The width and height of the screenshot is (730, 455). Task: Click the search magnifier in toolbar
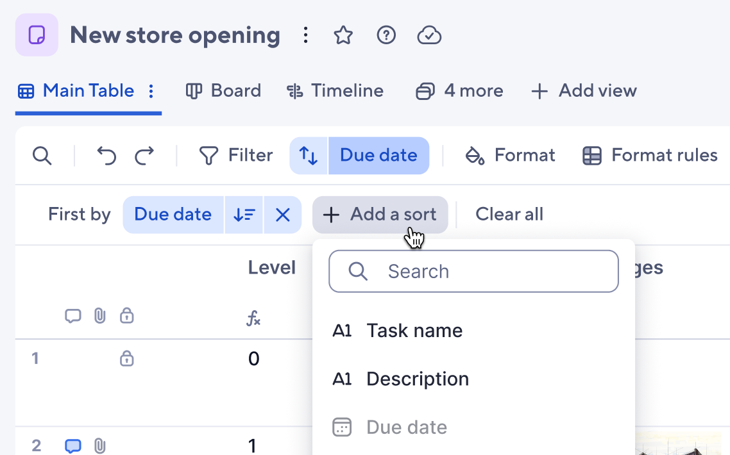42,155
